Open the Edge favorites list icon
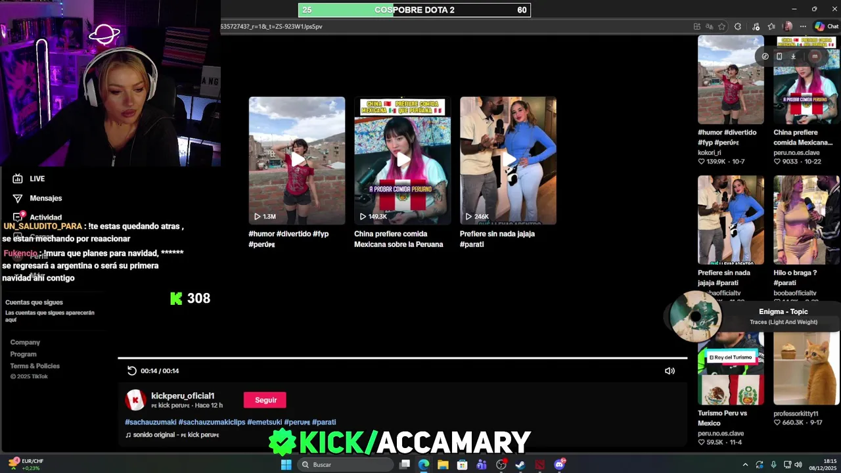 771,26
